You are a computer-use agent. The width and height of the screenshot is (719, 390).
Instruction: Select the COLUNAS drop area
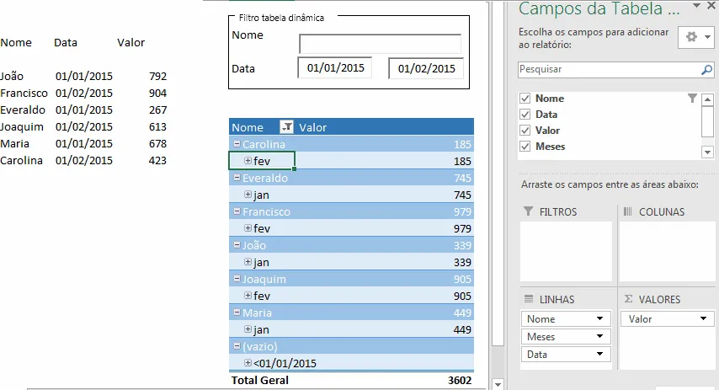coord(667,251)
